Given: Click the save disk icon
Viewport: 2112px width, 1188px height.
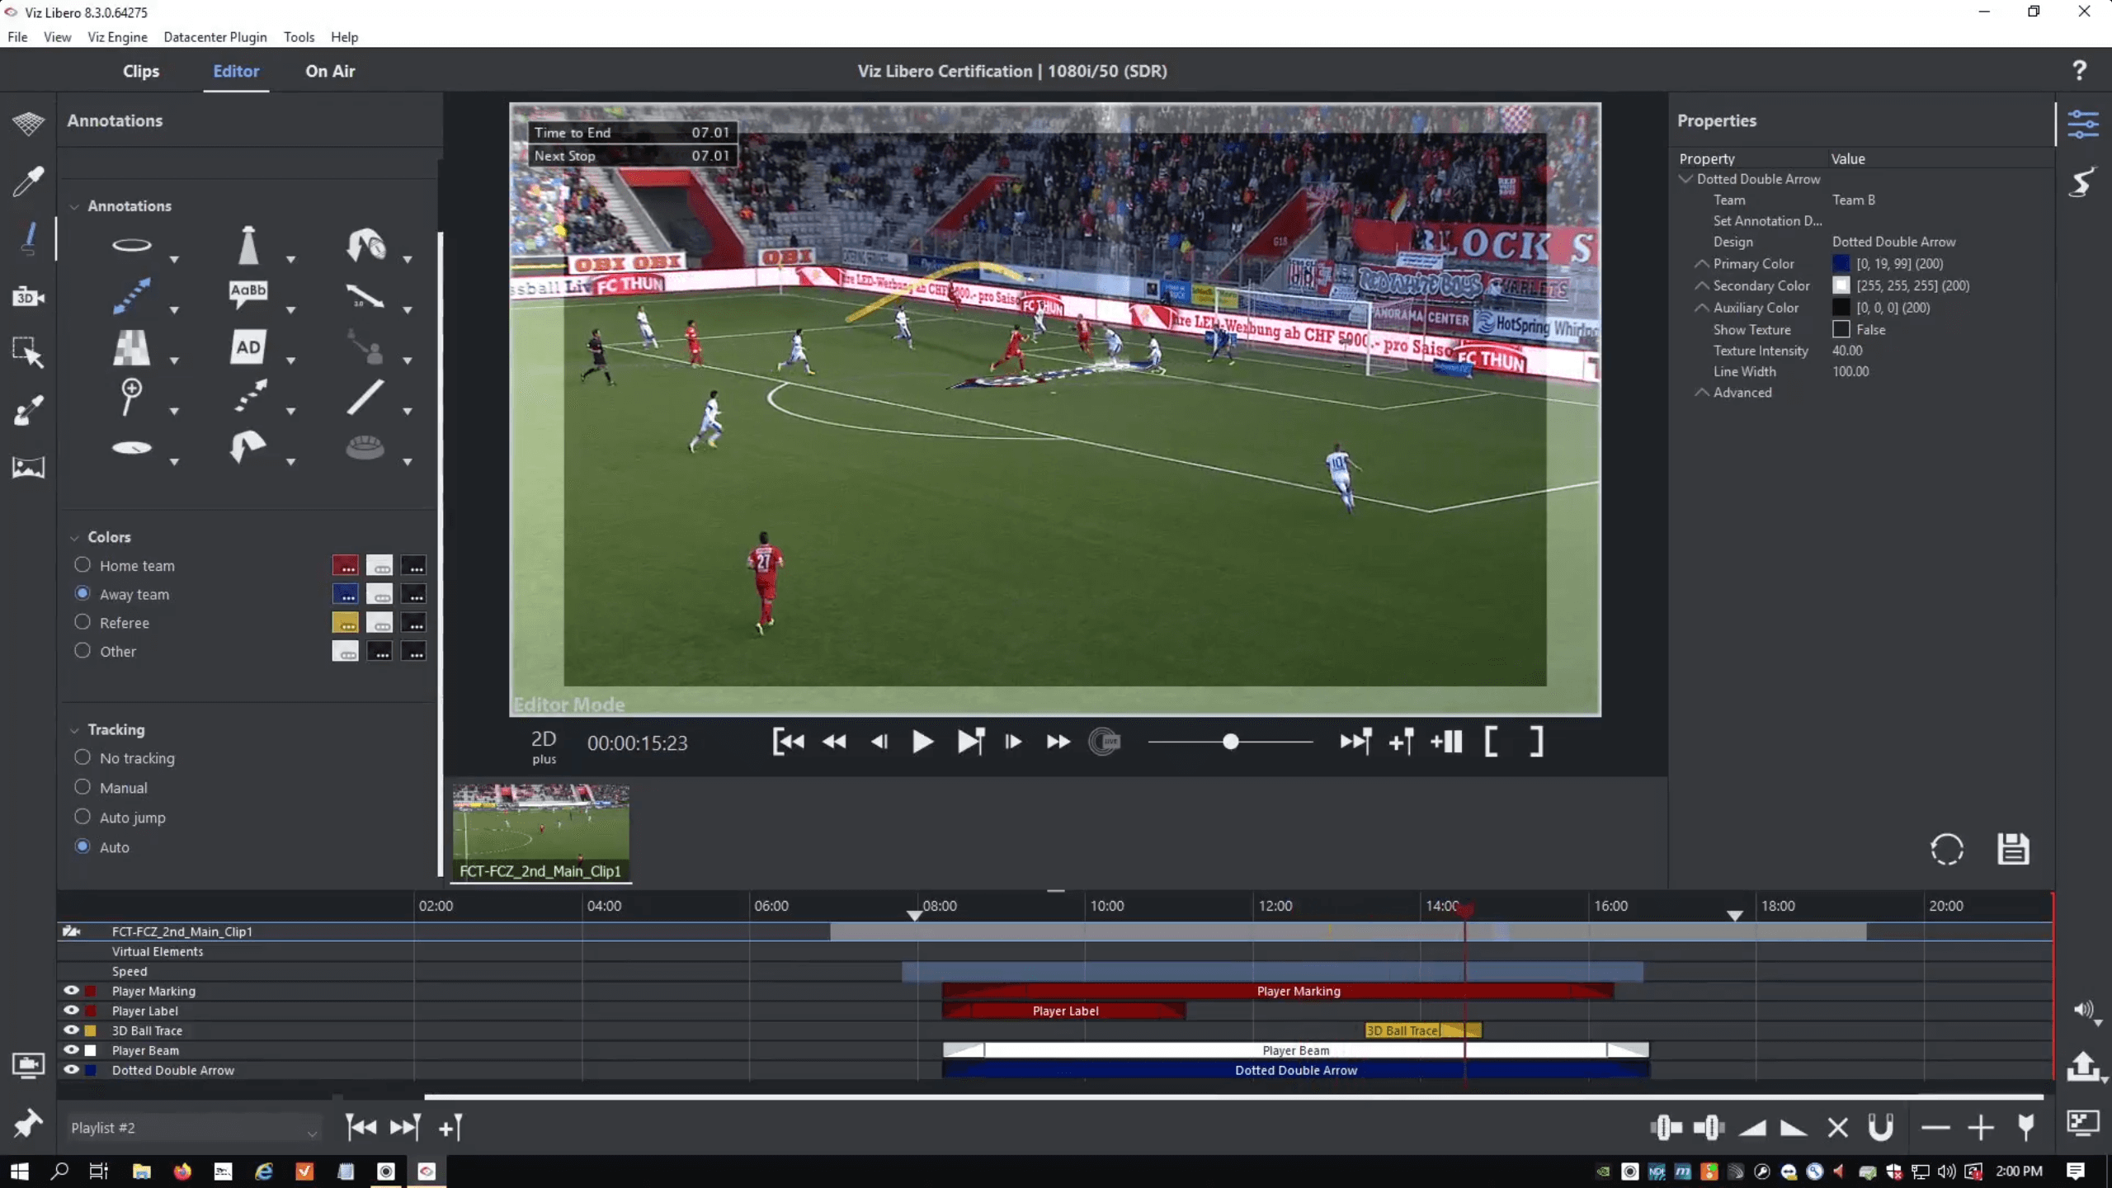Looking at the screenshot, I should [x=2013, y=849].
